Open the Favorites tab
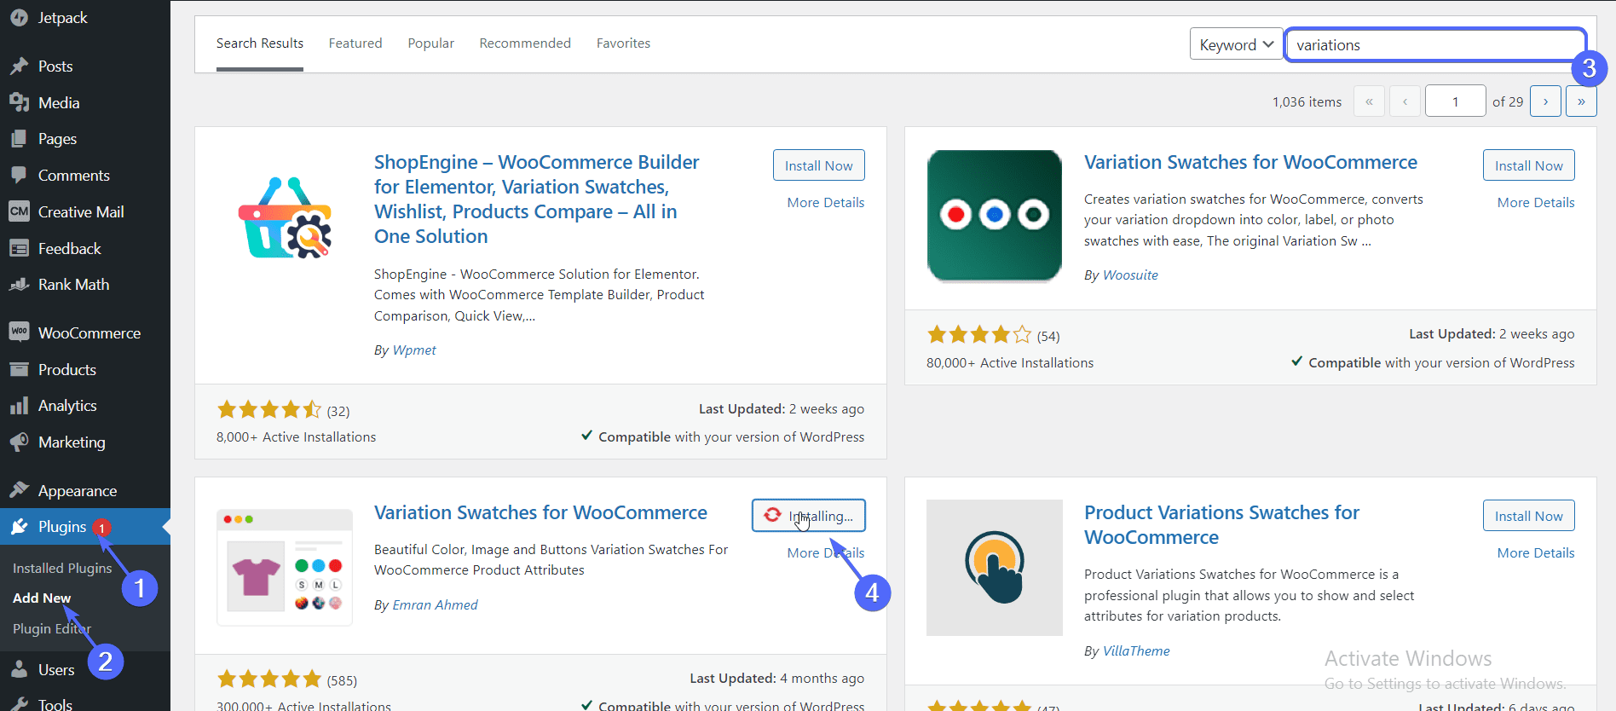The width and height of the screenshot is (1616, 711). (x=623, y=43)
